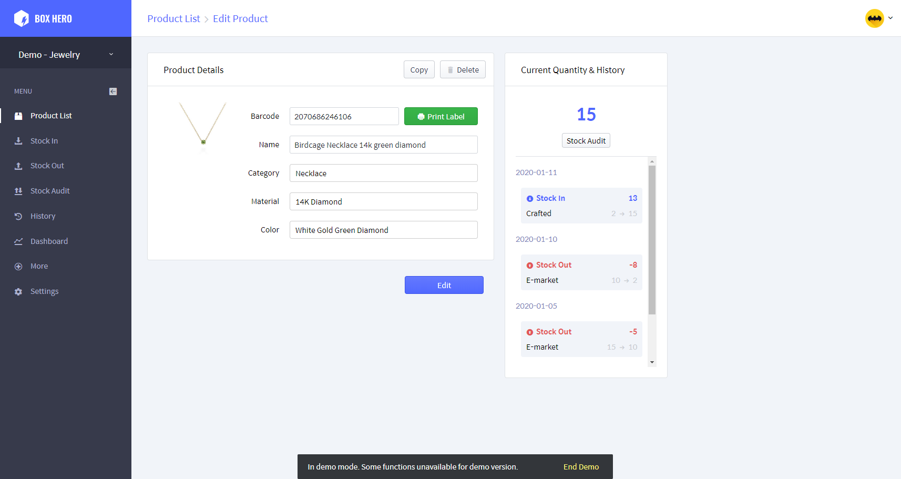
Task: Click the Stock Out quantity -5
Action: pyautogui.click(x=633, y=332)
